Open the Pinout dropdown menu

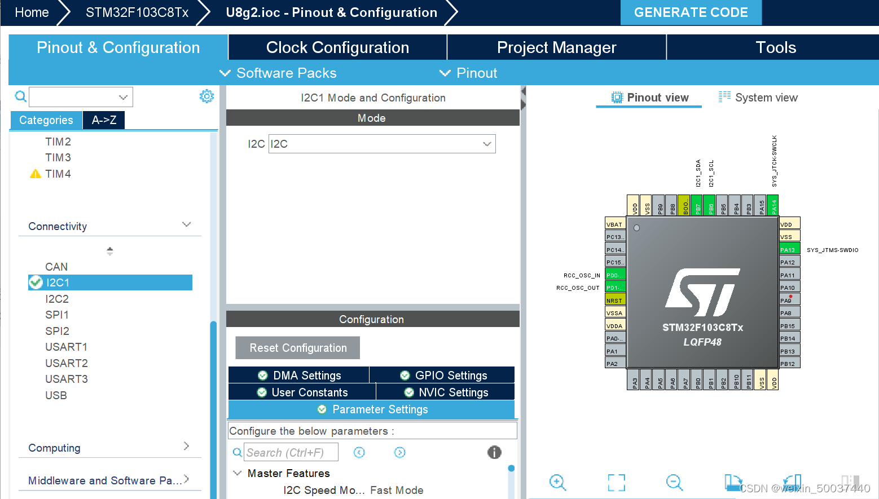click(x=468, y=73)
